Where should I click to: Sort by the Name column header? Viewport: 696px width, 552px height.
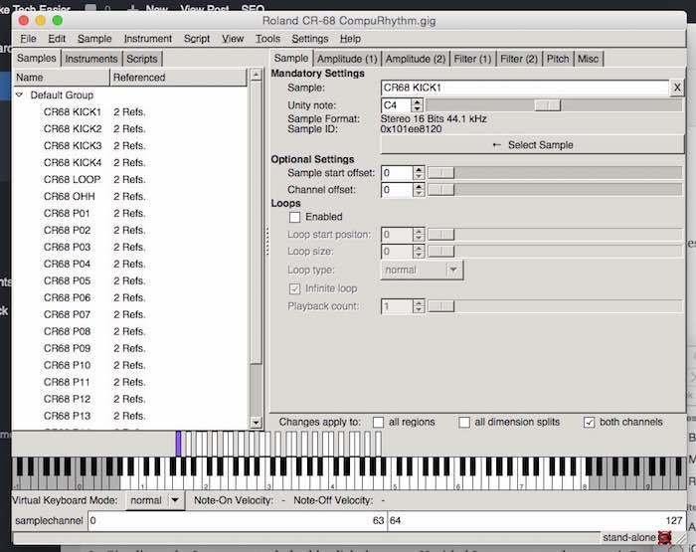click(62, 78)
